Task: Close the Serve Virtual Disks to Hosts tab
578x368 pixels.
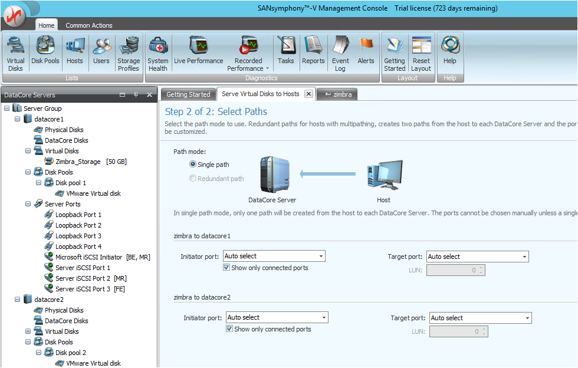Action: pyautogui.click(x=309, y=94)
